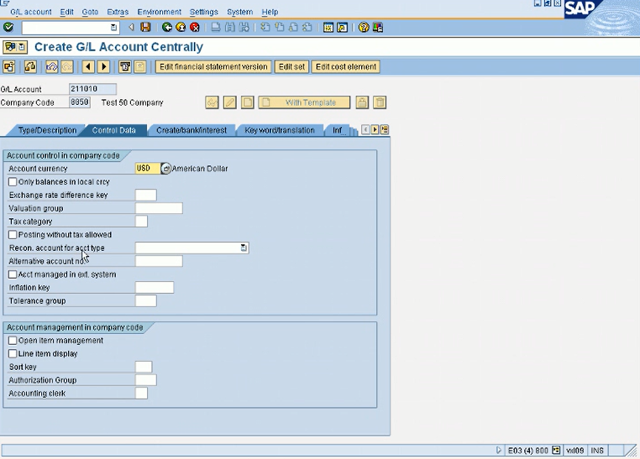The image size is (640, 459).
Task: Click the yellow Exit icon
Action: [181, 28]
